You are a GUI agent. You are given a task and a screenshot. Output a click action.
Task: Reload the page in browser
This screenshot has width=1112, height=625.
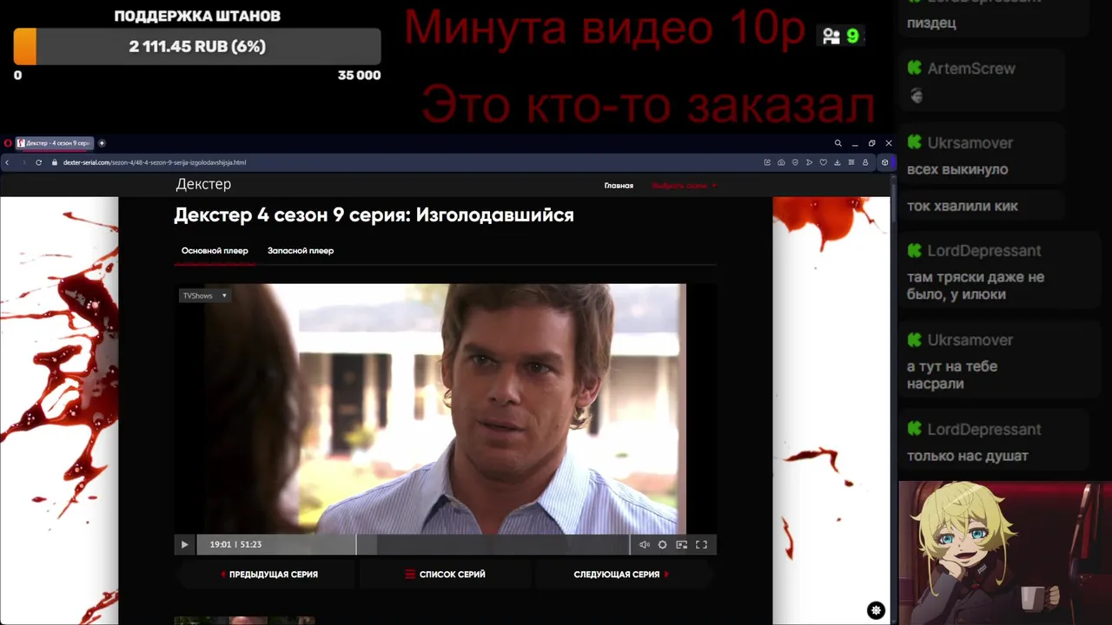[38, 162]
